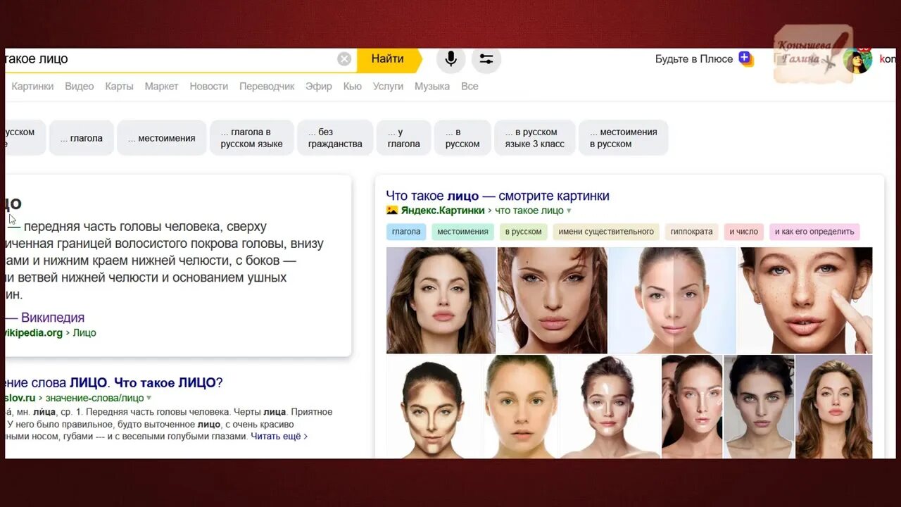Click the wikipedia.org › Лицо breadcrumb

pyautogui.click(x=51, y=332)
